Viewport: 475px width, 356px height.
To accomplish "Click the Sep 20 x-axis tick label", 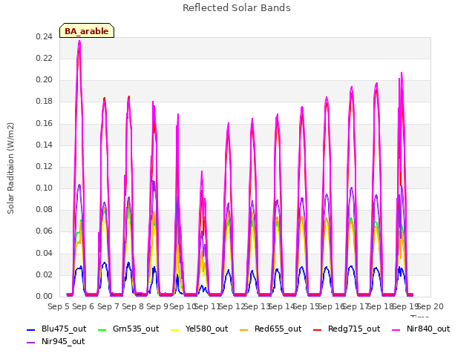I will coord(430,306).
